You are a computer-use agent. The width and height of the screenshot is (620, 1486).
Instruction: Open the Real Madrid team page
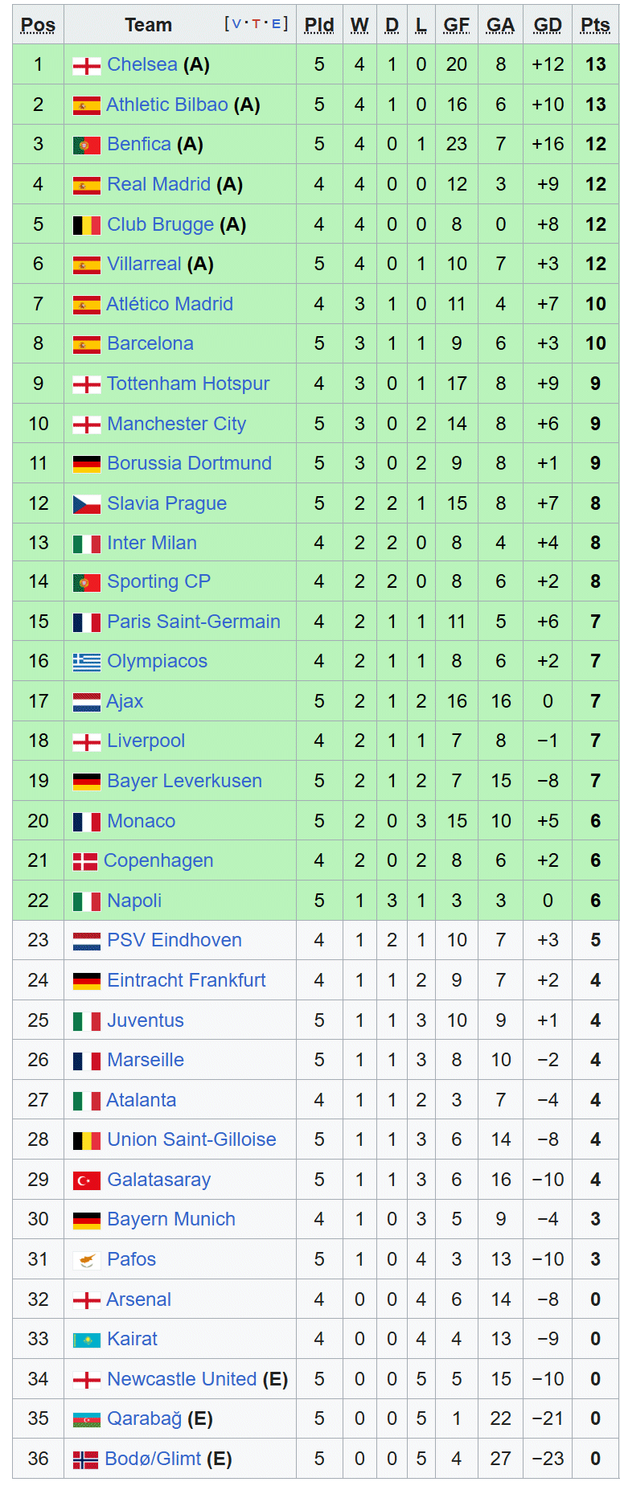coord(158,184)
